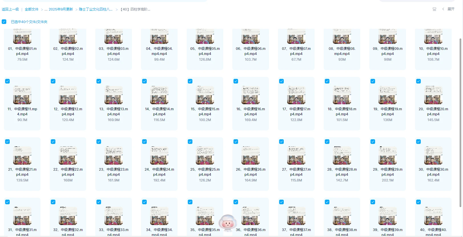Open the 08、中级课程08 video thumbnail

coord(342,37)
